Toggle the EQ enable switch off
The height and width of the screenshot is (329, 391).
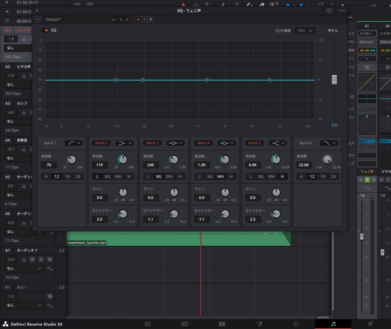[45, 30]
